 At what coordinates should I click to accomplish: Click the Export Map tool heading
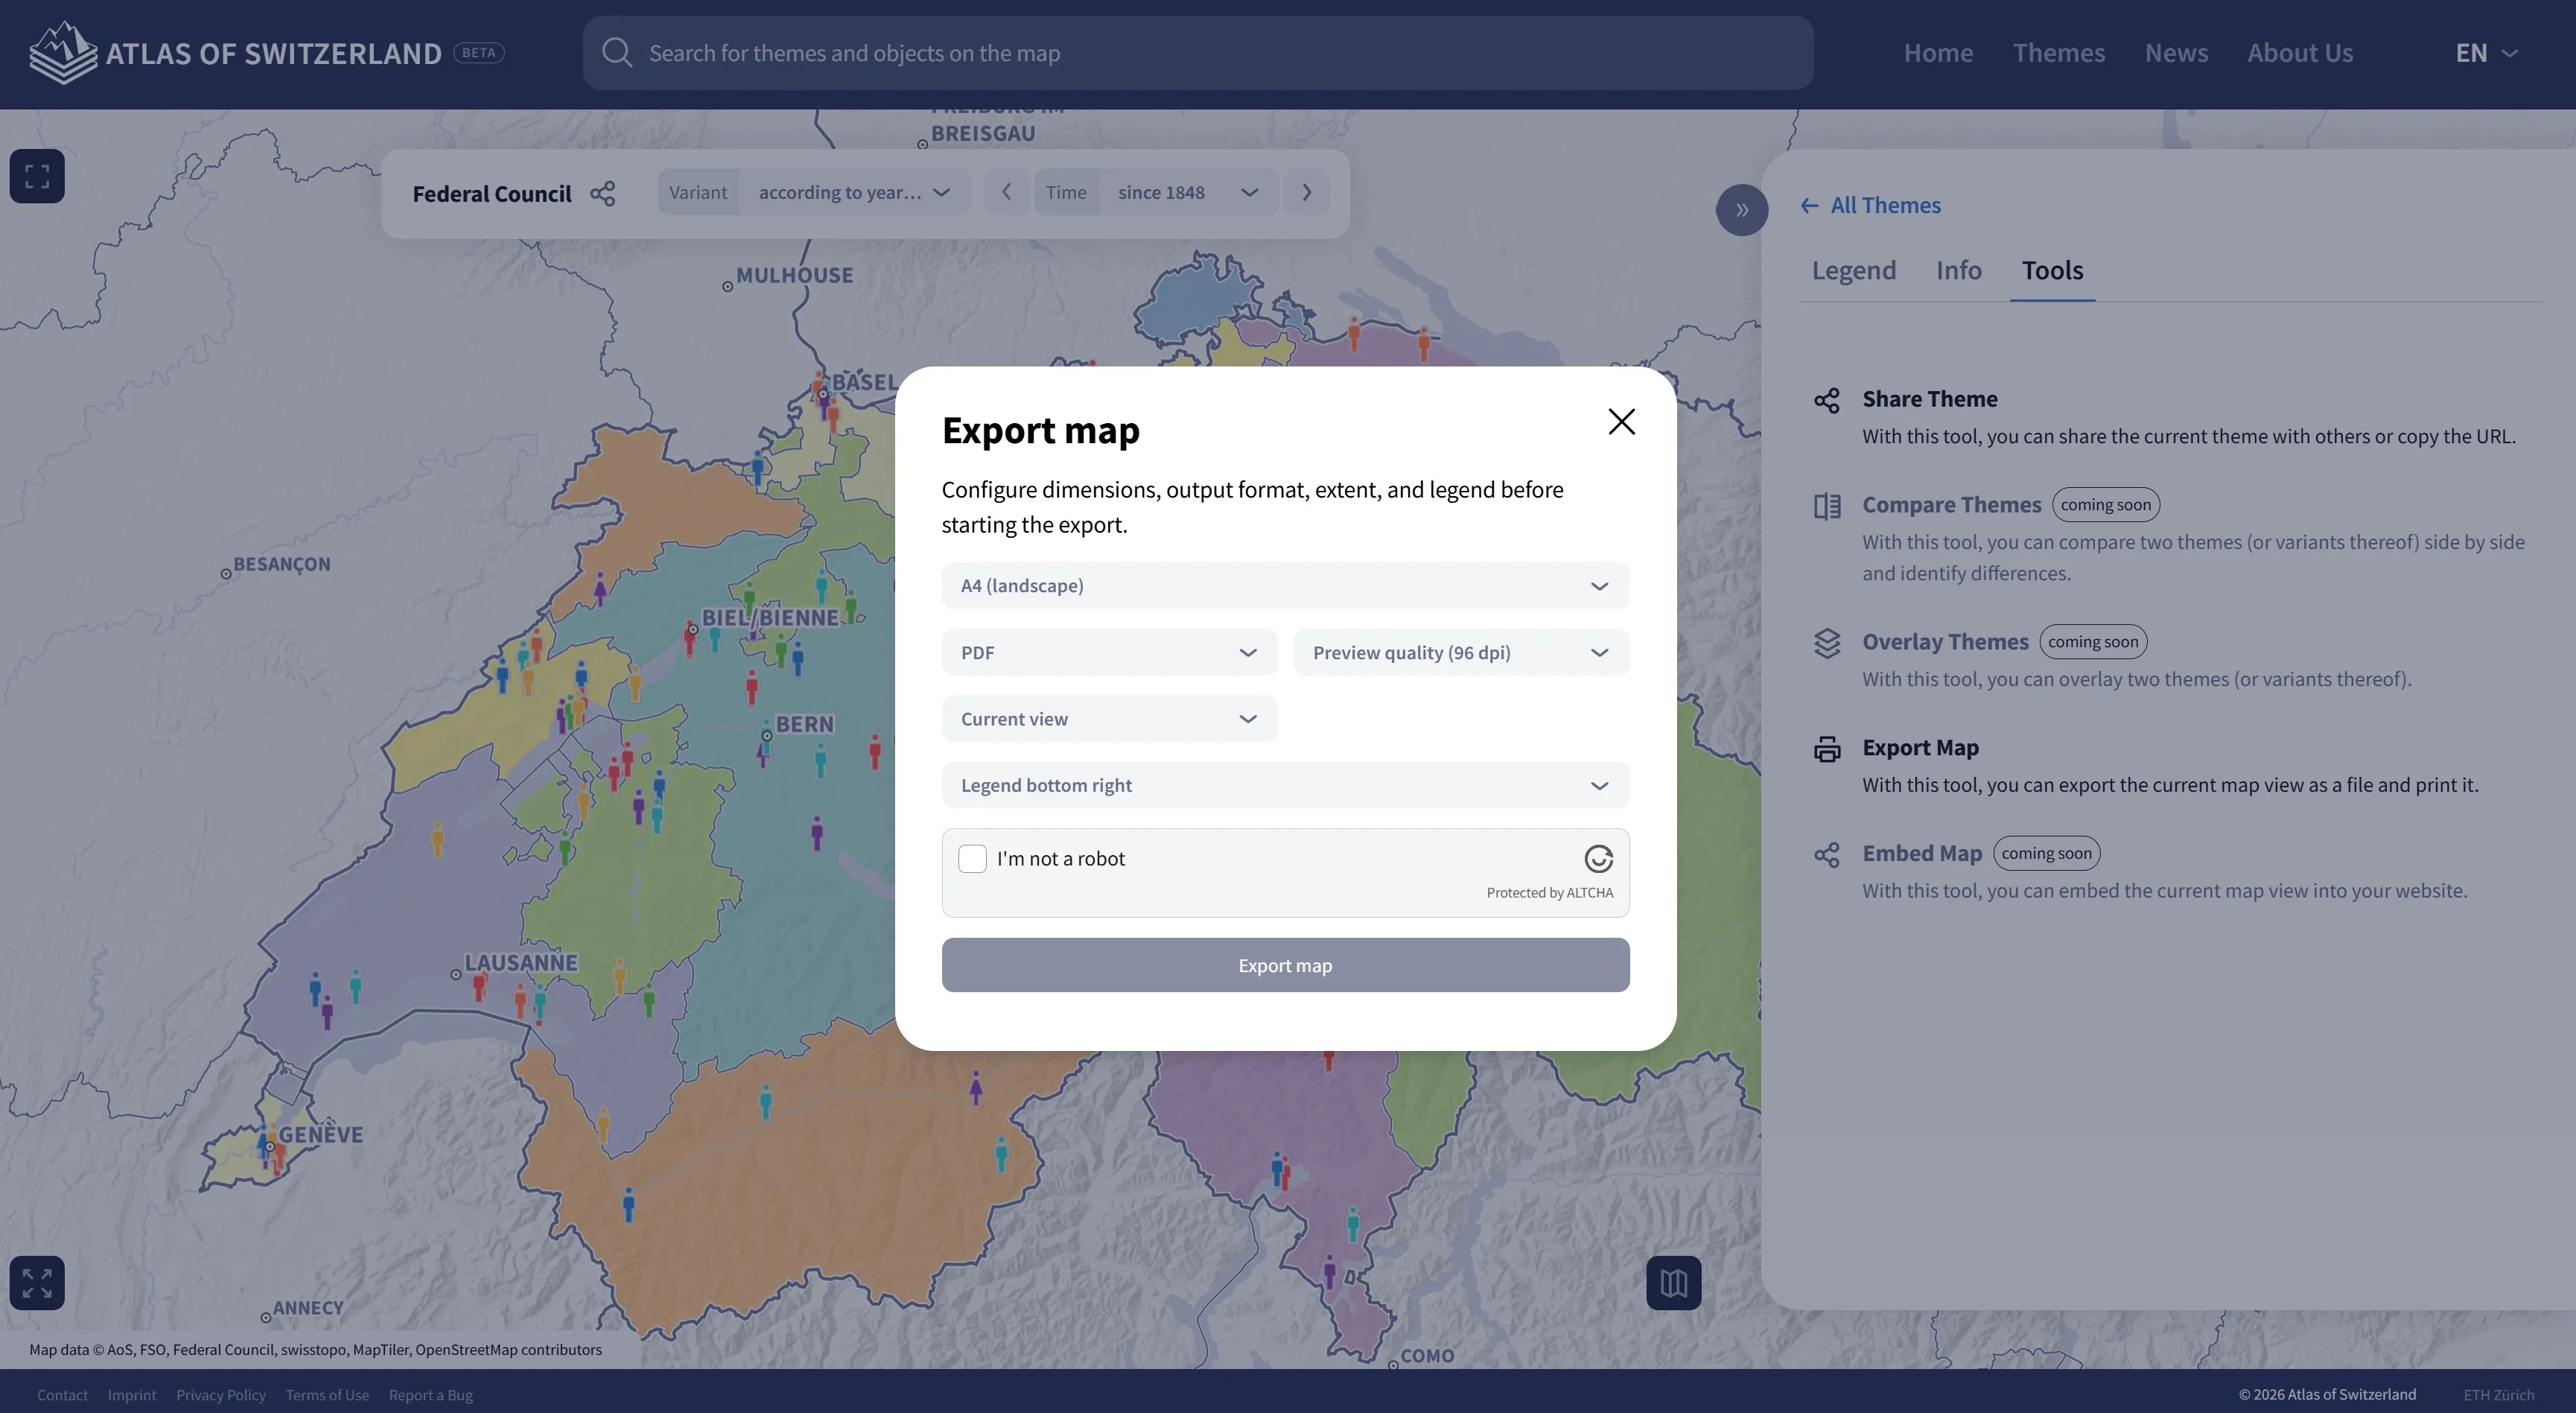pos(1920,748)
